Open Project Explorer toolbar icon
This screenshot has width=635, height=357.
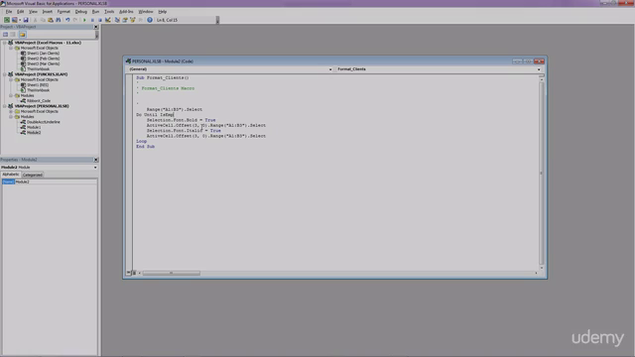117,20
